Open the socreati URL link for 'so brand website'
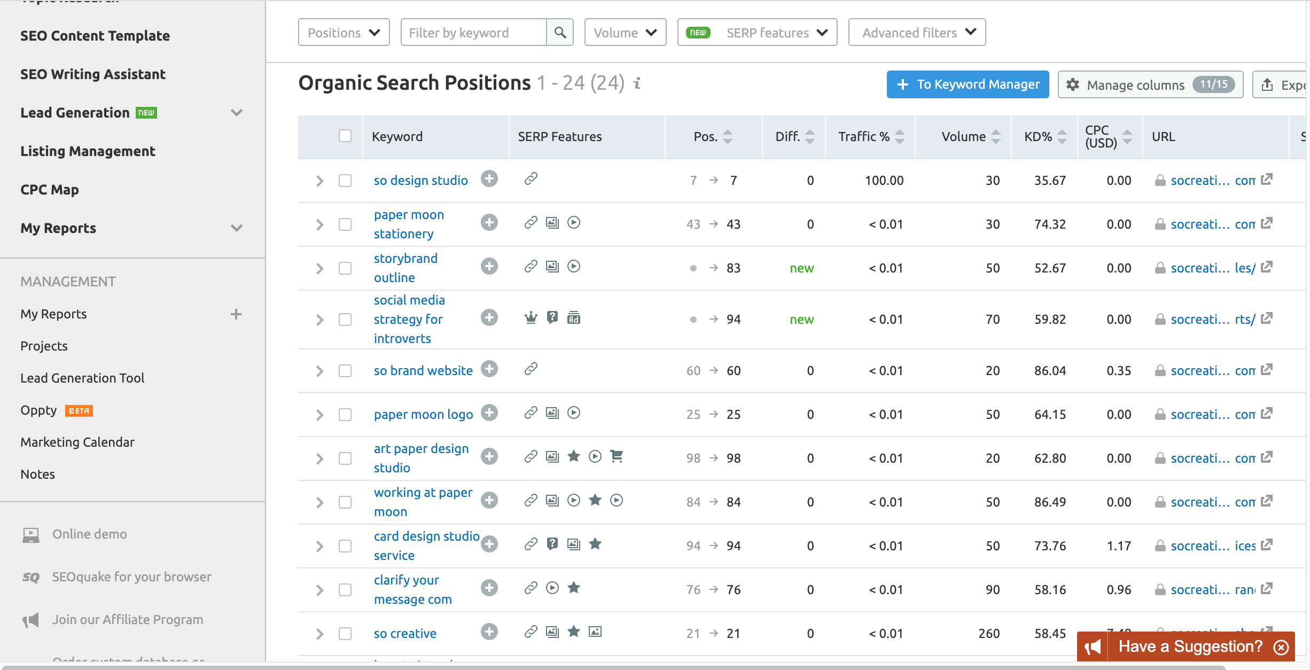Screen dimensions: 1310x670 coord(1213,371)
